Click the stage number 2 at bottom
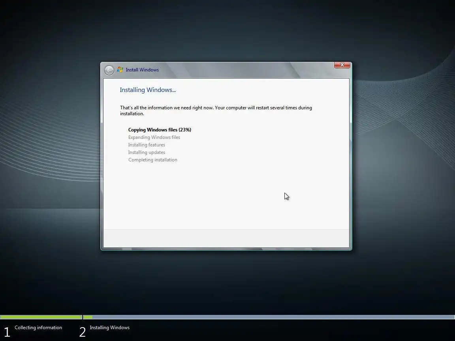The width and height of the screenshot is (455, 341). tap(83, 332)
